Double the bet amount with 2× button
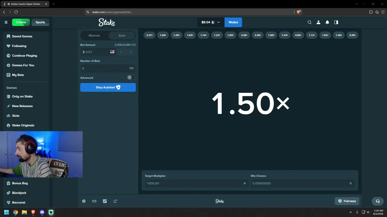 [131, 52]
